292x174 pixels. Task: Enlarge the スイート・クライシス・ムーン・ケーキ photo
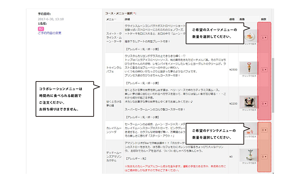248,36
